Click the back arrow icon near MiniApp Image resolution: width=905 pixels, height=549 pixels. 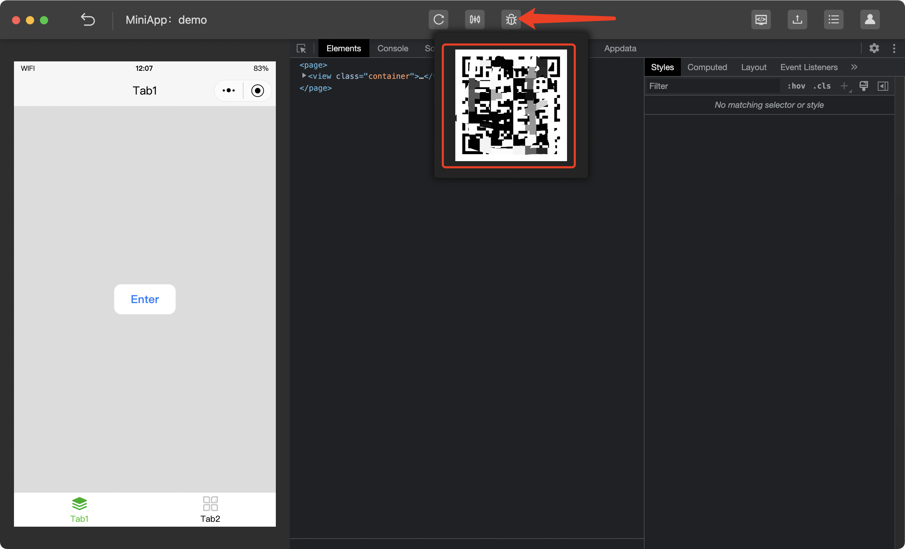click(88, 20)
